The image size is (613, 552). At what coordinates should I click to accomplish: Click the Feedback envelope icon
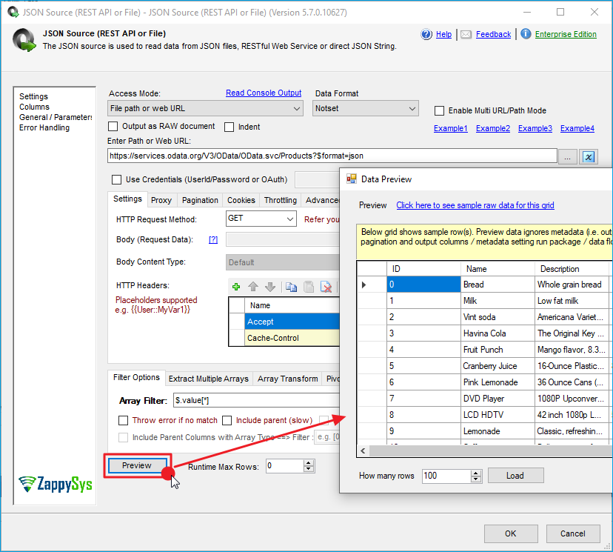(x=466, y=34)
